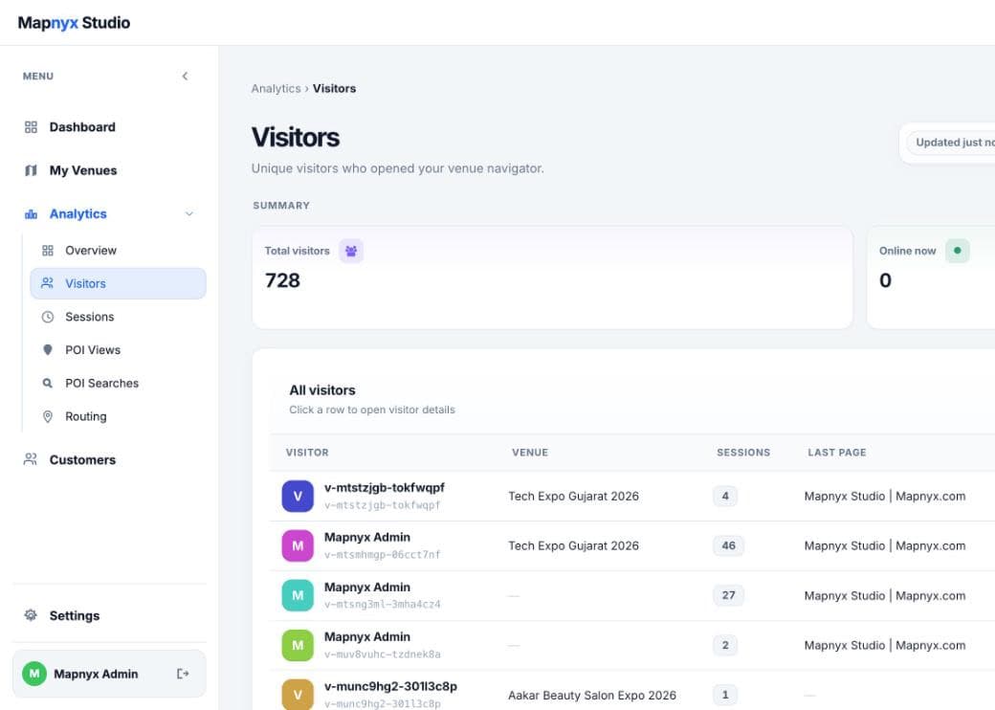The width and height of the screenshot is (995, 710).
Task: Open the Routing analytics page
Action: click(x=86, y=416)
